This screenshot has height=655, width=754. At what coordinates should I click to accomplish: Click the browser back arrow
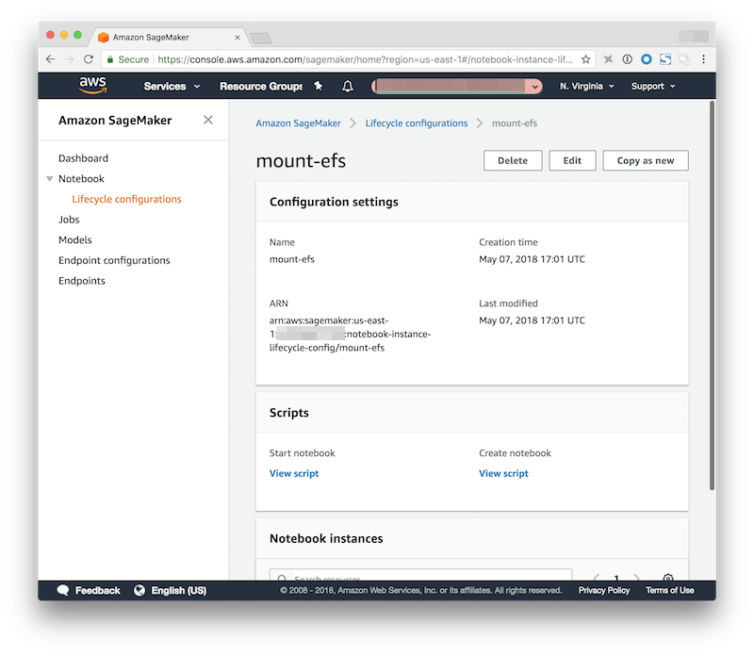click(x=51, y=59)
